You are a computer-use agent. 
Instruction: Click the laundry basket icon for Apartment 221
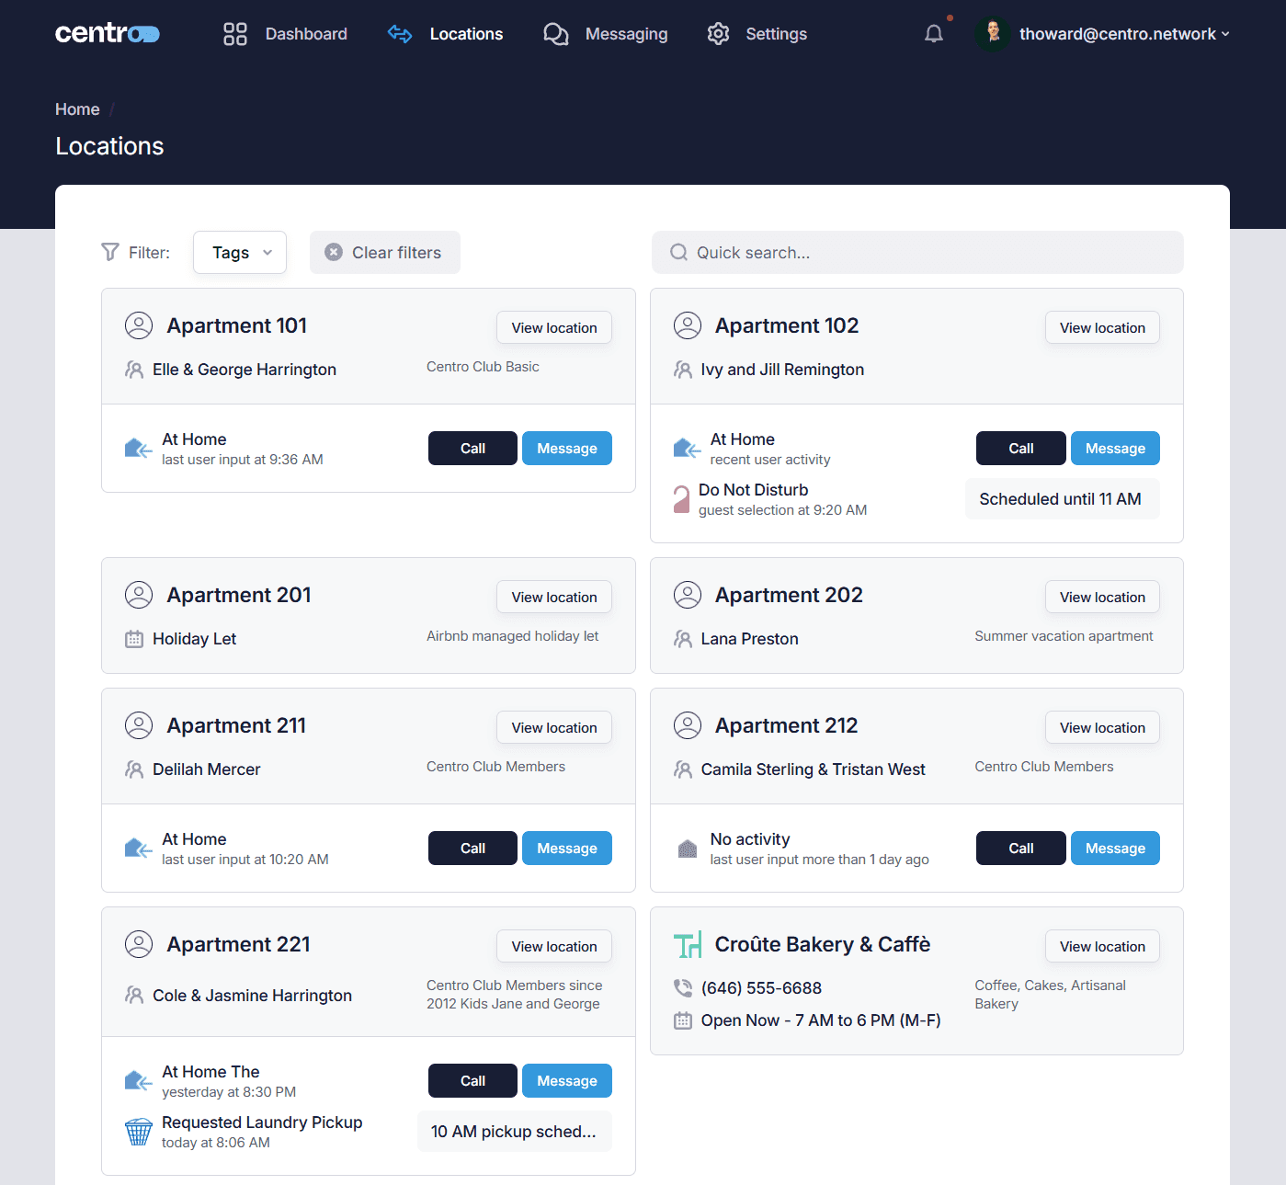(x=139, y=1132)
